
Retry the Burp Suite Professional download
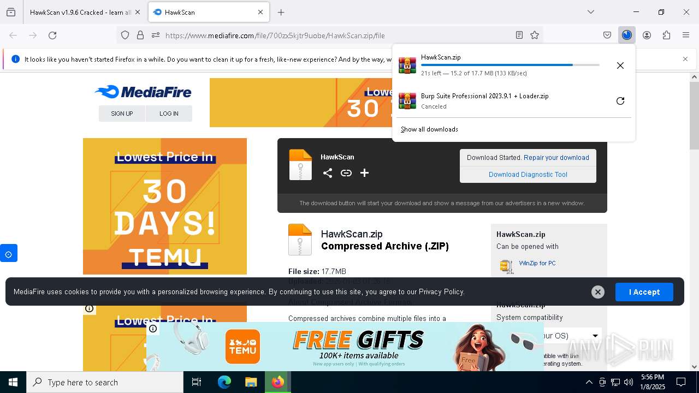[620, 101]
